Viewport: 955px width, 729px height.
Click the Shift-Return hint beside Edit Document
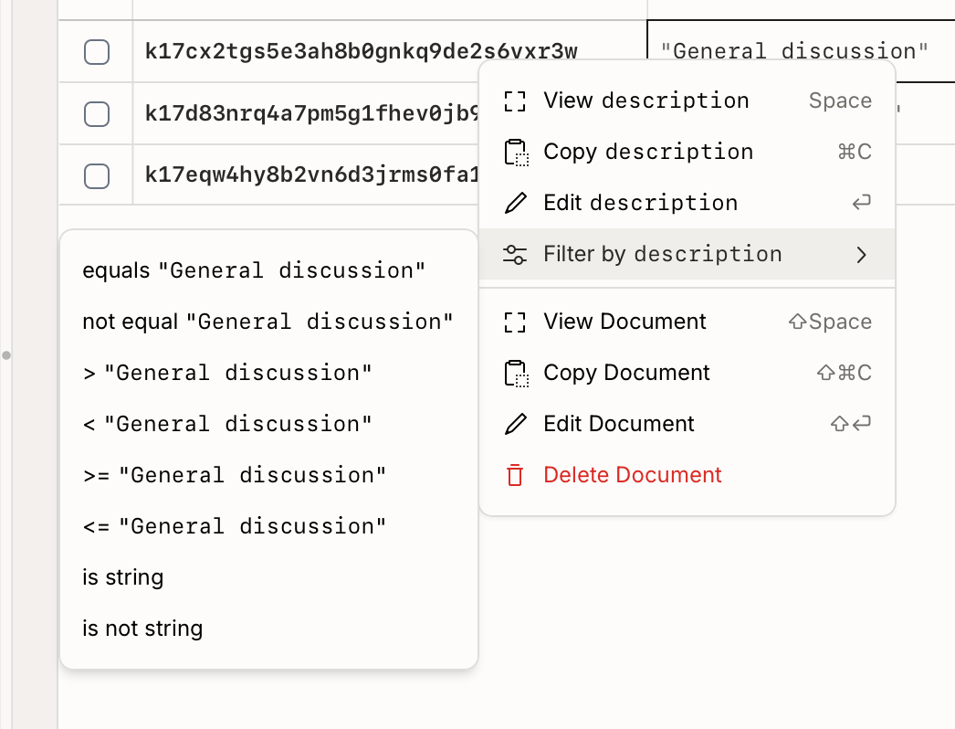coord(851,424)
